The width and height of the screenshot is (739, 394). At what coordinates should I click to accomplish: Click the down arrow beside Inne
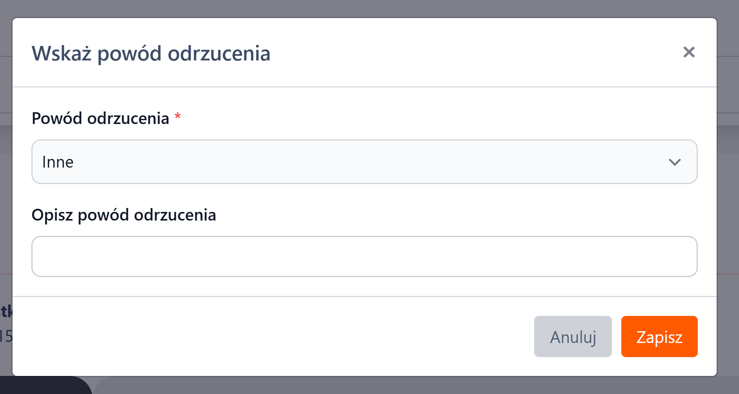[674, 162]
